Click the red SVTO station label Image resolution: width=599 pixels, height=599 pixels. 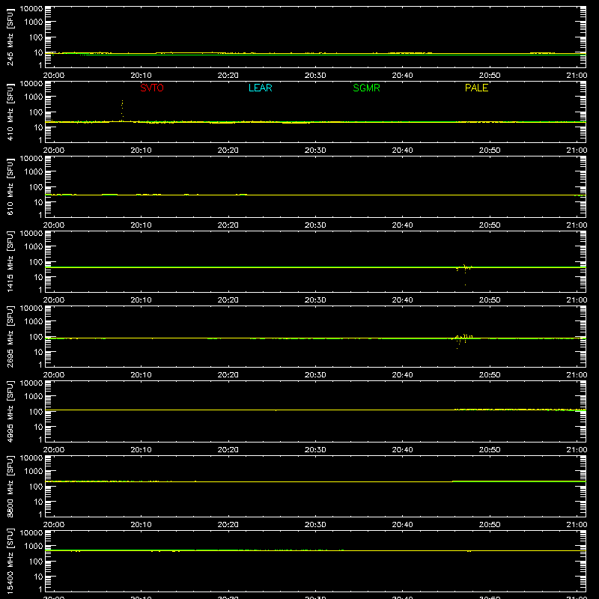click(152, 88)
